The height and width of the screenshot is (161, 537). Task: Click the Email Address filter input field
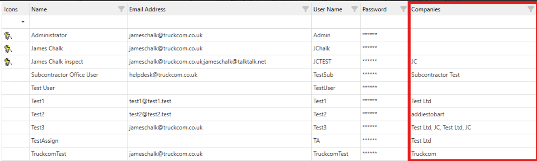[219, 22]
